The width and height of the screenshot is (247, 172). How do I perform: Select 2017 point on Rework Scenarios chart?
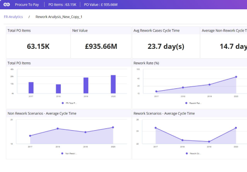coord(156,128)
